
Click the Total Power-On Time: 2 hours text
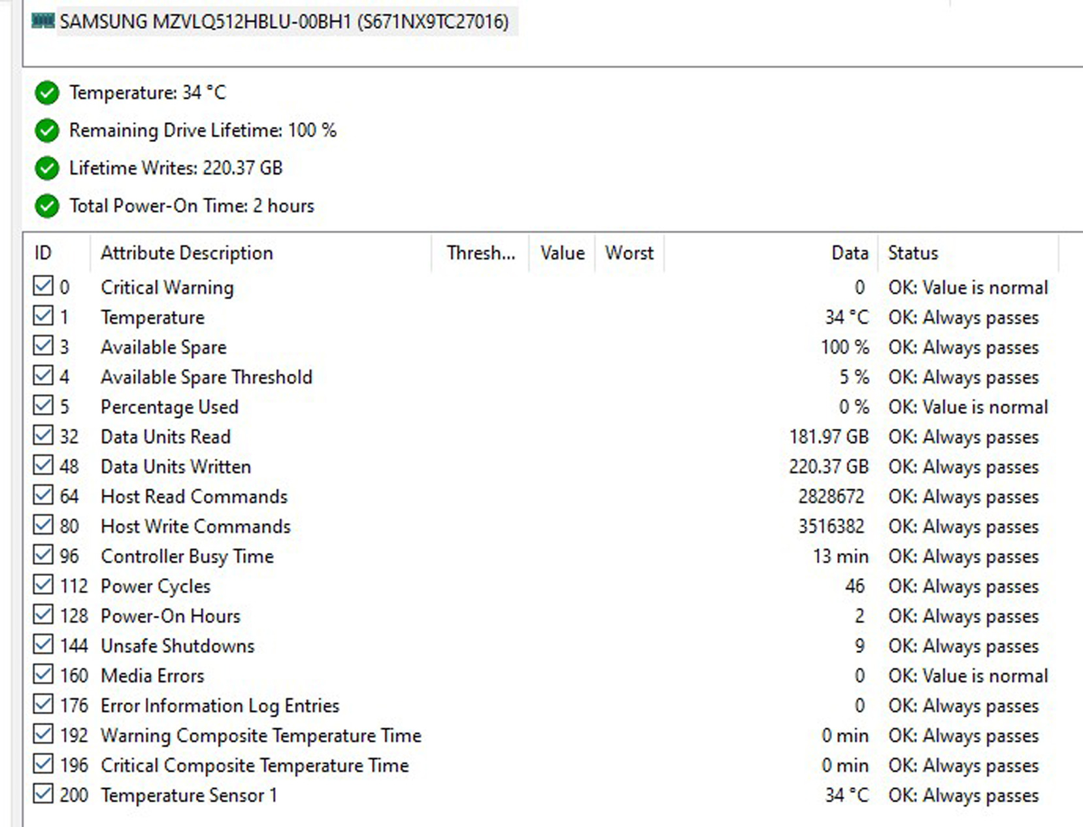192,206
